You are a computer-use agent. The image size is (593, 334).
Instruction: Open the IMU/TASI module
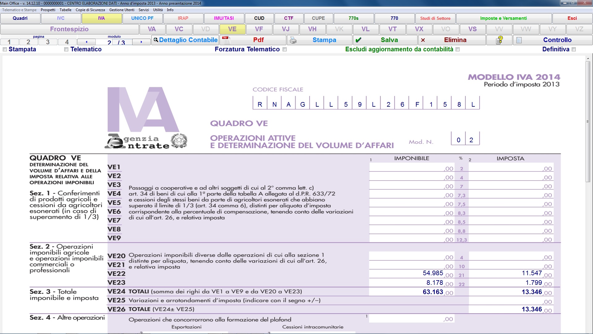pyautogui.click(x=224, y=18)
